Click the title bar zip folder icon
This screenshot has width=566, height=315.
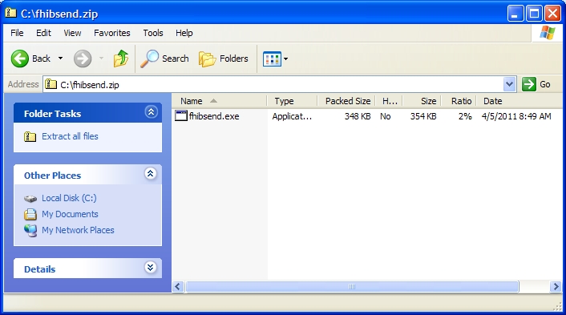[x=11, y=13]
